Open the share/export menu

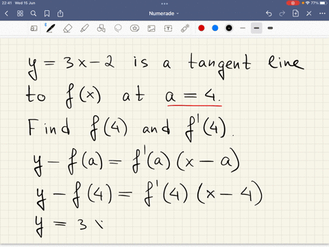(60, 14)
